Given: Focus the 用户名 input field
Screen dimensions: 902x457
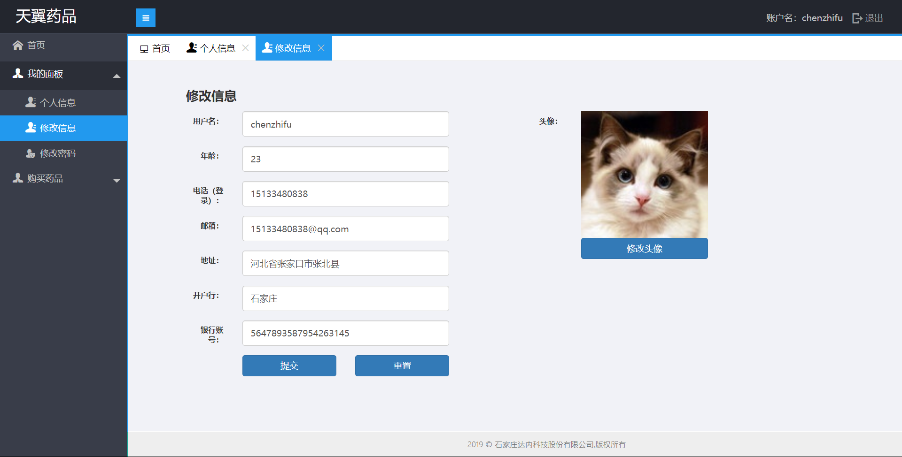Looking at the screenshot, I should (x=345, y=124).
